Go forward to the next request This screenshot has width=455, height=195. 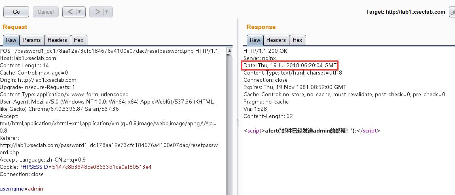[97, 12]
